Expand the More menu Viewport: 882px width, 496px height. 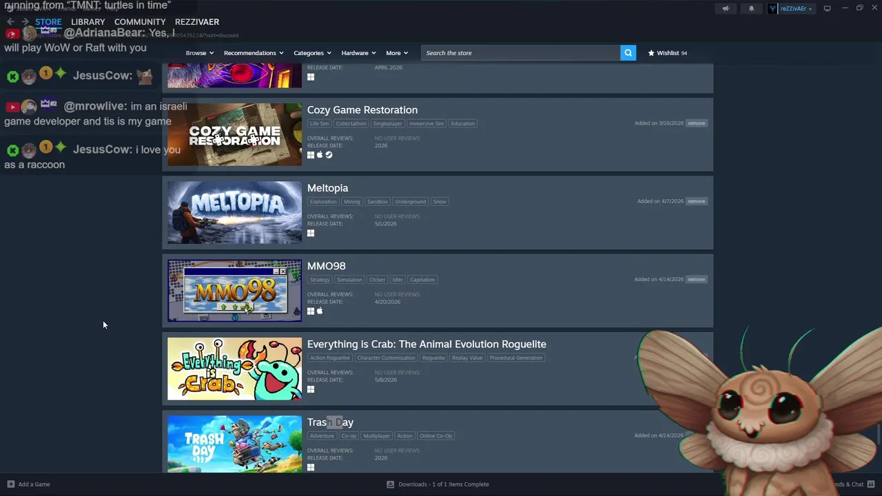397,53
